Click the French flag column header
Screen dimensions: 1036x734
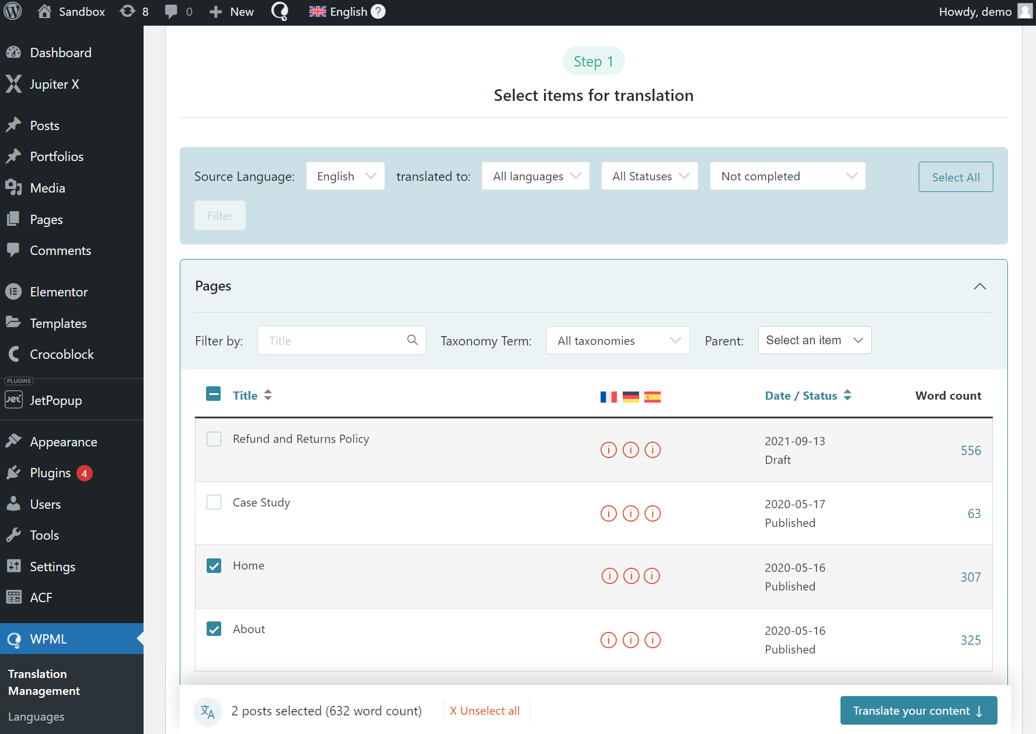(x=609, y=396)
